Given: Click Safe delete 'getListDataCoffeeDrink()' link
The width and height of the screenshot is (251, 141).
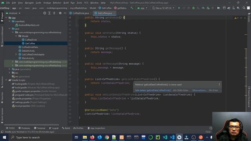Looking at the screenshot, I should pos(153,90).
